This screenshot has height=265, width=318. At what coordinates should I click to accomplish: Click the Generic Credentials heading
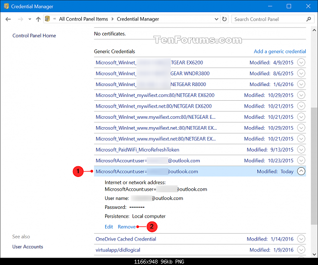pyautogui.click(x=114, y=51)
